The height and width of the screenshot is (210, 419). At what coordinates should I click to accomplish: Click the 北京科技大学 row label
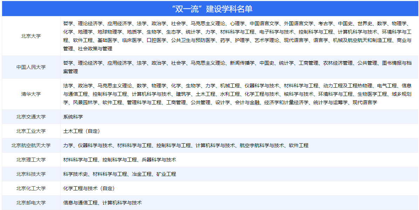[31, 174]
